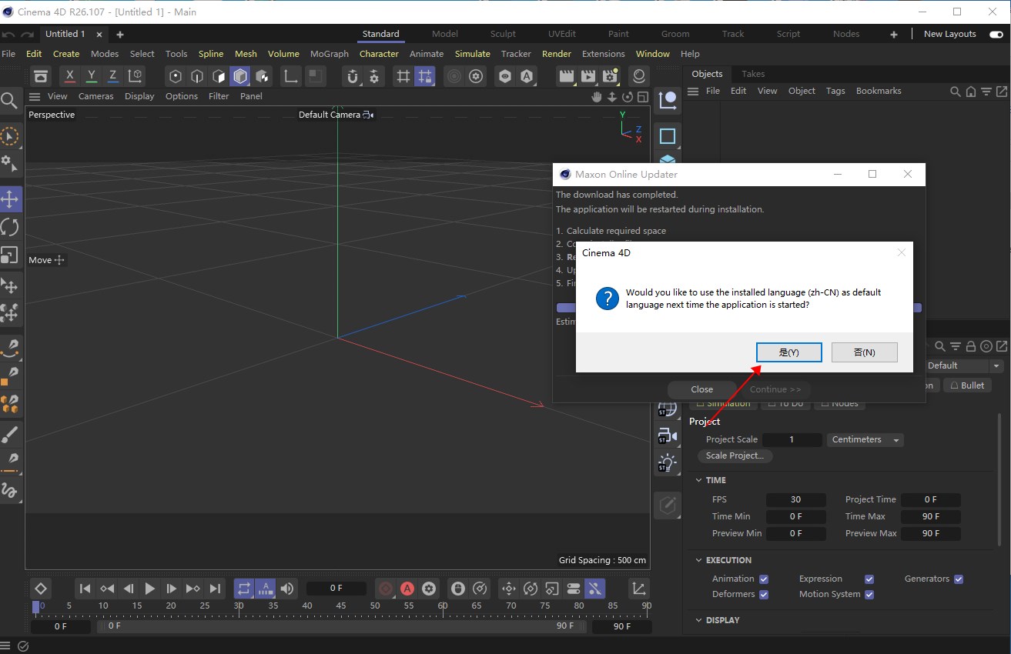The height and width of the screenshot is (654, 1011).
Task: Disable the Animation checkbox
Action: pyautogui.click(x=764, y=579)
